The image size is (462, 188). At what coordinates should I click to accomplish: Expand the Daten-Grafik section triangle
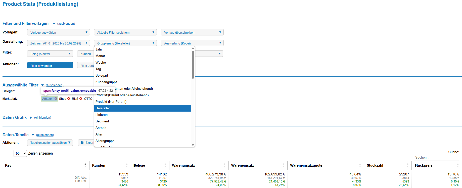click(31, 118)
